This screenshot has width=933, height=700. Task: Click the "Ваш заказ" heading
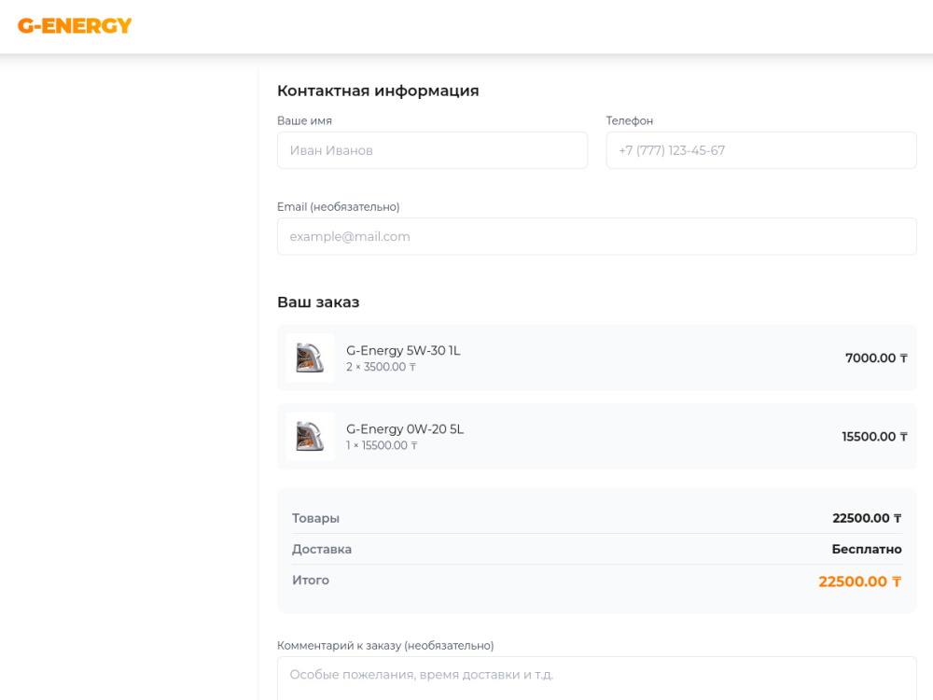[x=318, y=301]
